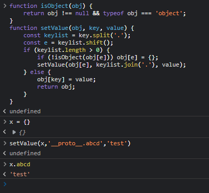Click the input chevron beside setValue call
This screenshot has height=193, width=209.
pyautogui.click(x=5, y=143)
